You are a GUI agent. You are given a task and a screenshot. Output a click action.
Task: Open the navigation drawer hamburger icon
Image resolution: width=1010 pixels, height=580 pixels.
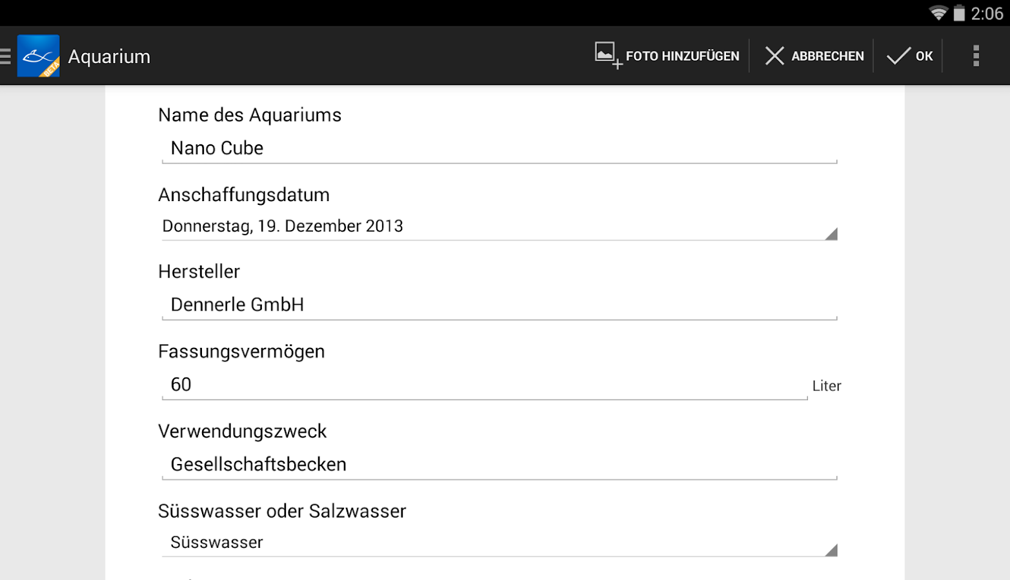tap(6, 56)
